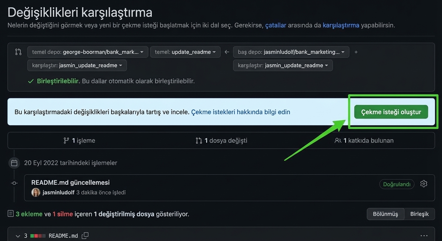The image size is (442, 241).
Task: Open the commit settings gear icon
Action: [423, 184]
